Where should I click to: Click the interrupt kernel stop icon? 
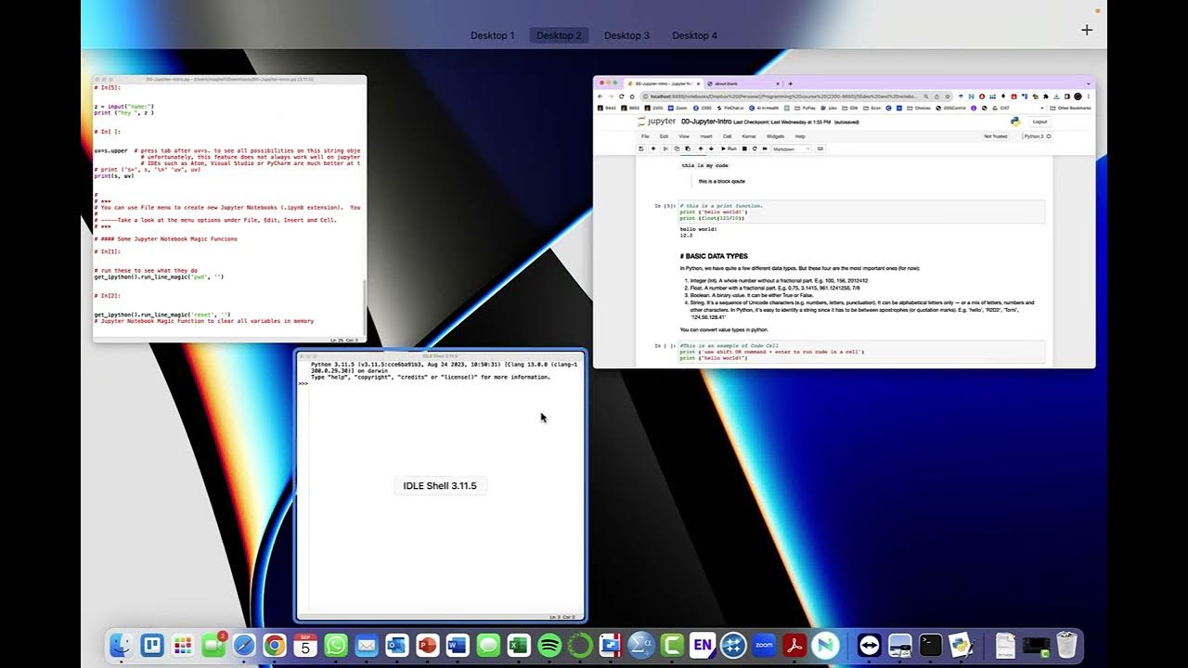[x=744, y=148]
